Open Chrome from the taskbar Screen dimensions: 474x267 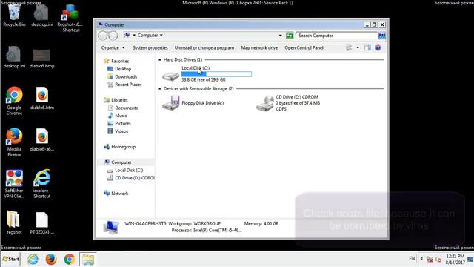coord(69,260)
